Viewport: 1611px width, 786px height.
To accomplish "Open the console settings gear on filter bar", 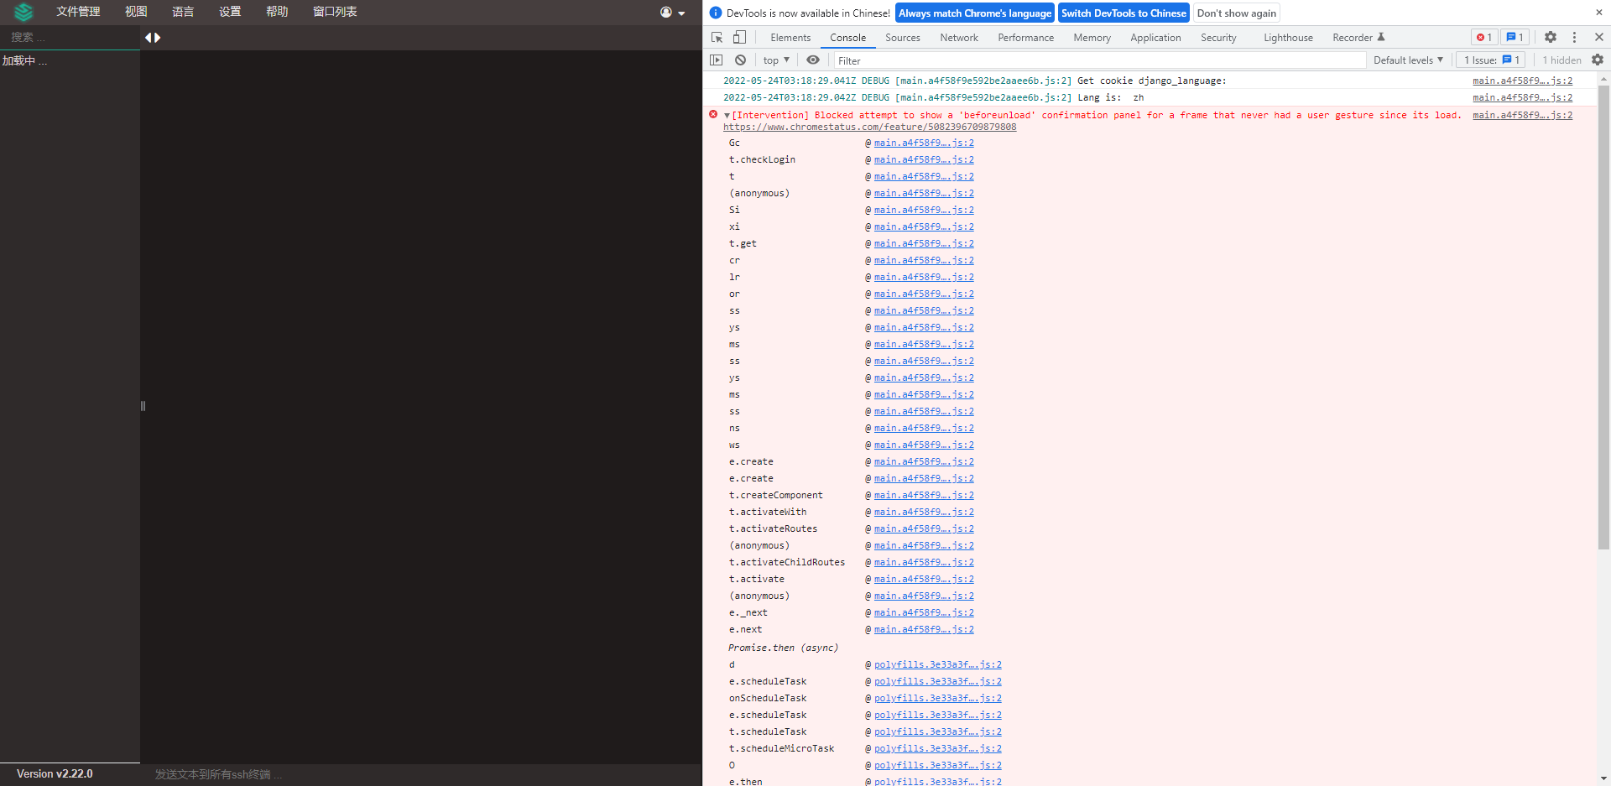I will [1598, 60].
